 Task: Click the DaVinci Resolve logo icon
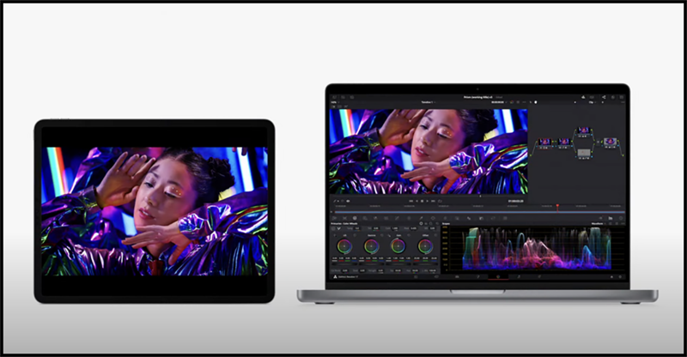click(333, 277)
